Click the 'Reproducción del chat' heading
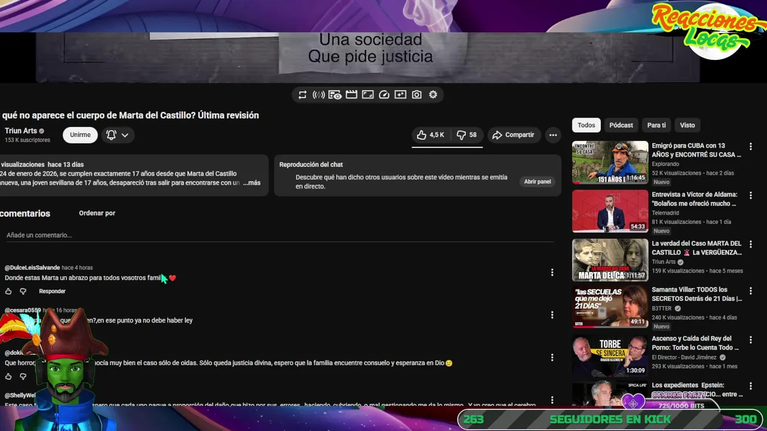Viewport: 767px width, 431px height. click(311, 165)
